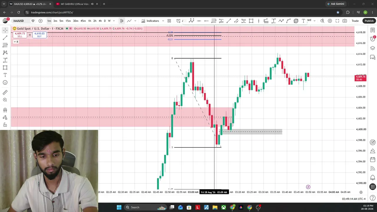377x212 pixels.
Task: Toggle lock all drawings
Action: click(5, 125)
